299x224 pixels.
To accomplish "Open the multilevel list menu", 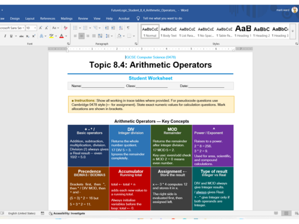I will tap(97, 28).
